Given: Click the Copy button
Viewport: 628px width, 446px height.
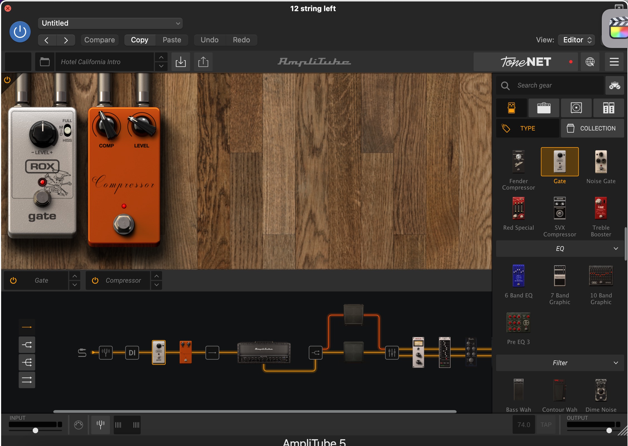Looking at the screenshot, I should tap(140, 40).
